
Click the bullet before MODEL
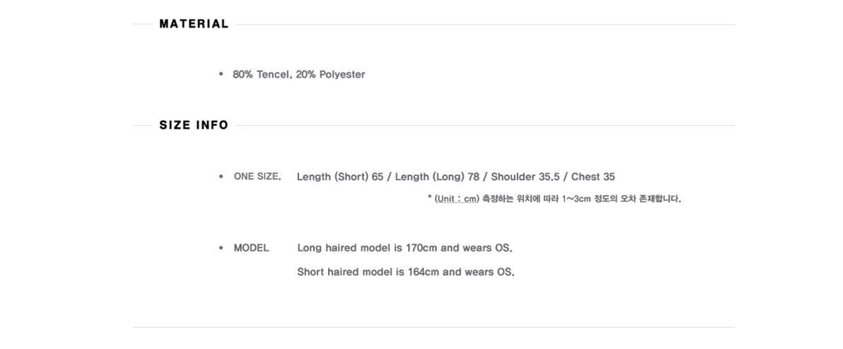(221, 247)
